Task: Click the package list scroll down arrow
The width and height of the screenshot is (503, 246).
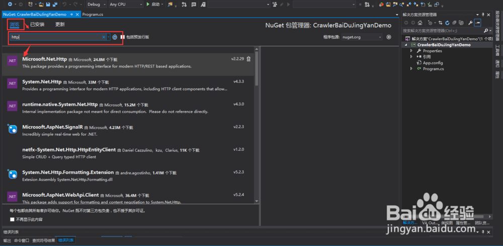Action: click(x=257, y=201)
